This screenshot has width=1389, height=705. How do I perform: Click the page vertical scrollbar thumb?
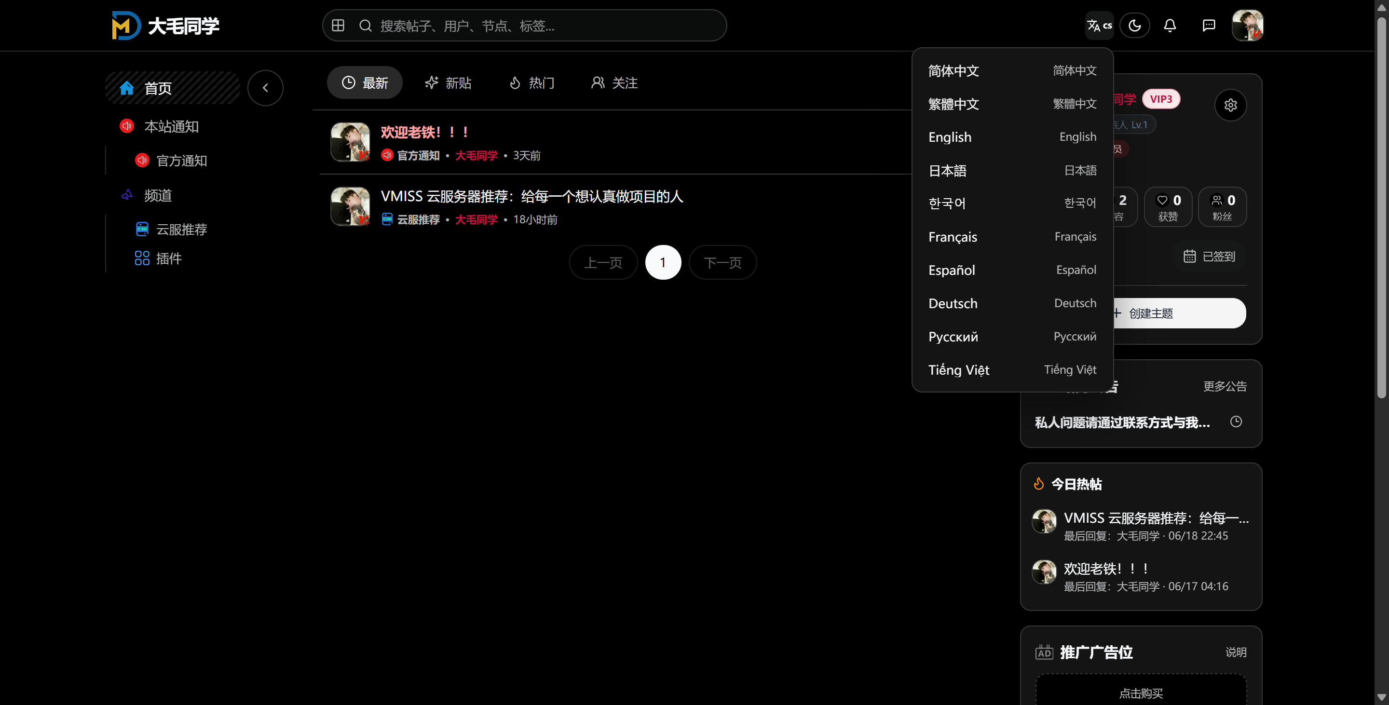click(x=1381, y=207)
